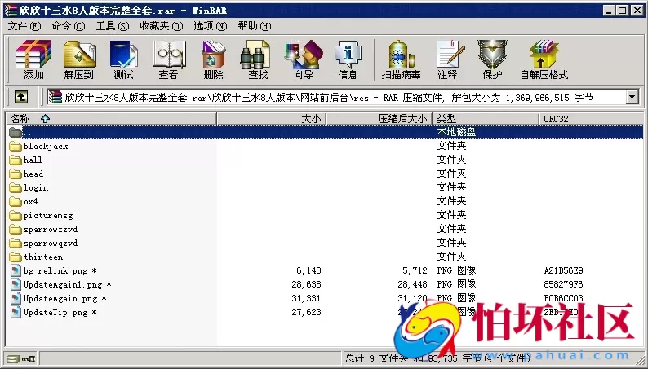The image size is (648, 369).
Task: Click the hall folder icon
Action: (x=16, y=160)
